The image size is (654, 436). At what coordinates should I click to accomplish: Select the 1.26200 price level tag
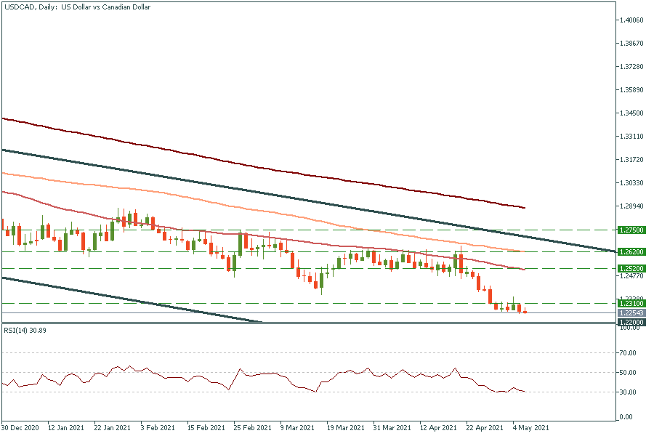(x=631, y=252)
